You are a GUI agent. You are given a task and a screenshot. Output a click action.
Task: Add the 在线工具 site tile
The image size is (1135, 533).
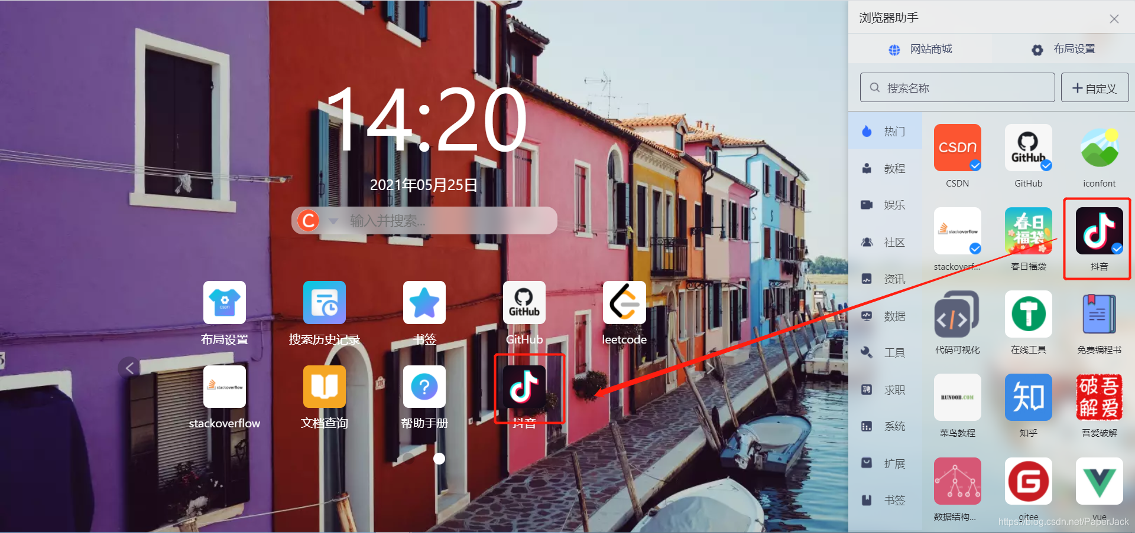point(1029,314)
